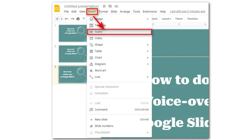This screenshot has height=140, width=241.
Task: Expand the Line submenu arrow
Action: (148, 77)
